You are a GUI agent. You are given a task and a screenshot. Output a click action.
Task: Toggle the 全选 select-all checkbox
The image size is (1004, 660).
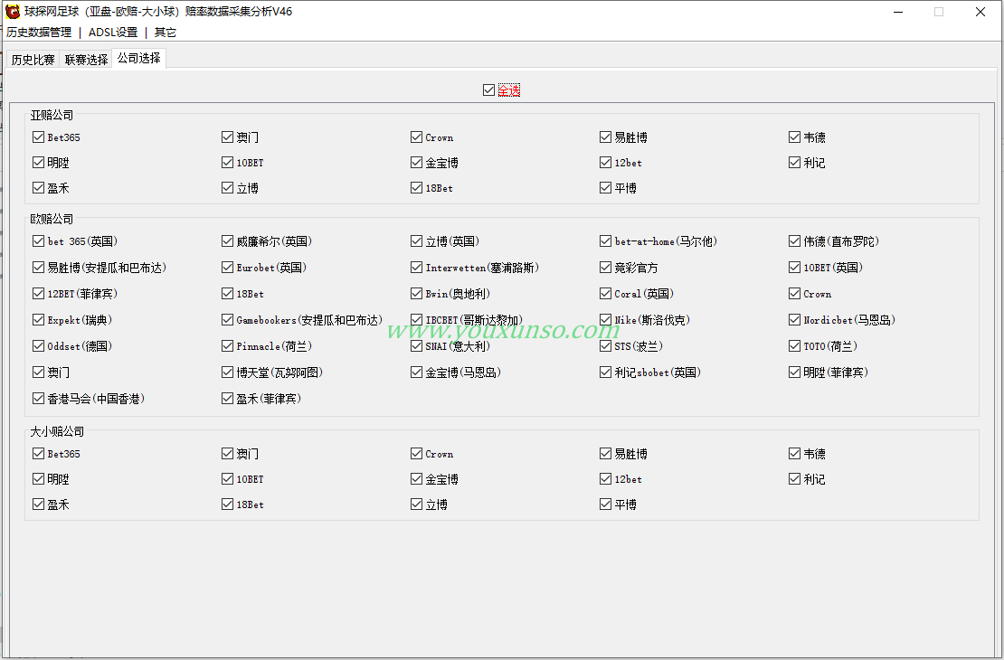(x=489, y=90)
